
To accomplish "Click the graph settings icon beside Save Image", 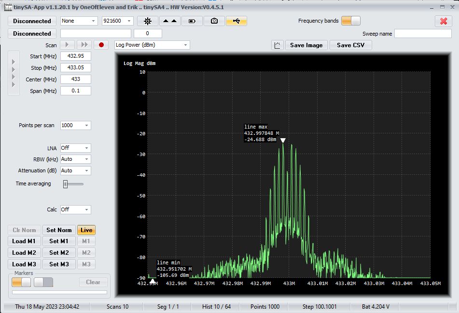I will point(277,45).
